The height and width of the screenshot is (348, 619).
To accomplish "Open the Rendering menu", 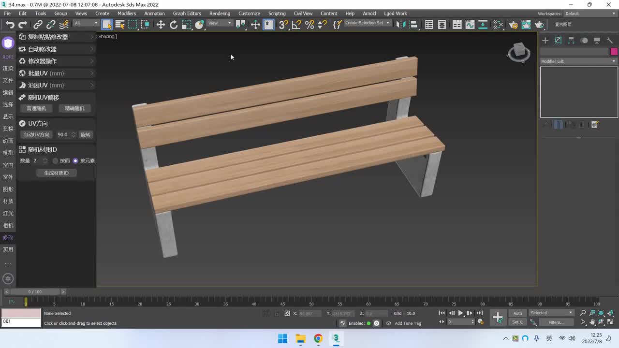I will [x=220, y=14].
